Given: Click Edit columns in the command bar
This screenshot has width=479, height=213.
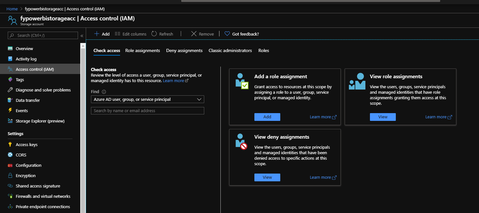Looking at the screenshot, I should pyautogui.click(x=130, y=34).
